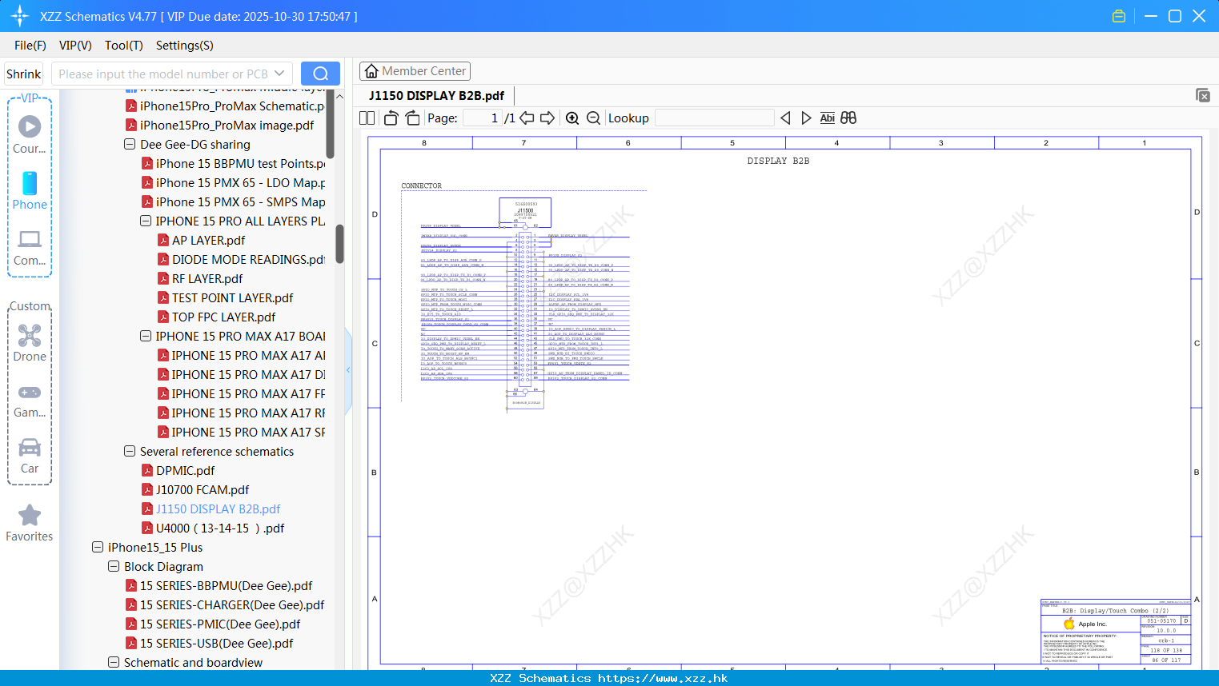This screenshot has width=1219, height=686.
Task: Collapse the iPhone15_15 Plus node
Action: 98,548
